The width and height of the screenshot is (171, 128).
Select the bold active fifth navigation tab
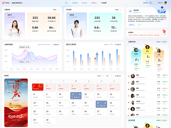(x=104, y=3)
